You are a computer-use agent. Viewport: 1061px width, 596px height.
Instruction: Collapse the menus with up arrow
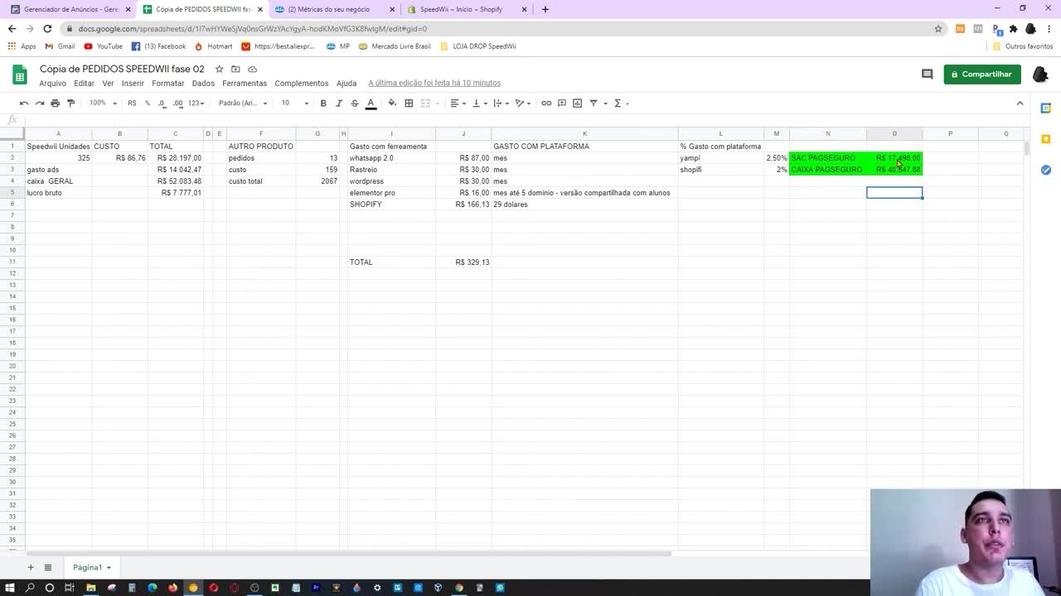pos(1020,103)
